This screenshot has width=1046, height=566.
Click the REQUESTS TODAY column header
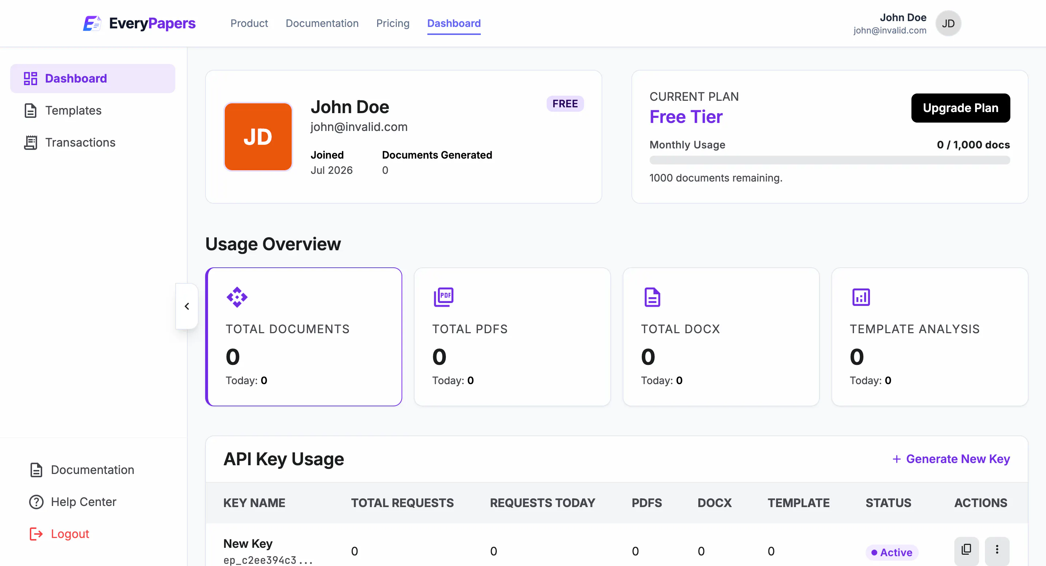(x=543, y=503)
